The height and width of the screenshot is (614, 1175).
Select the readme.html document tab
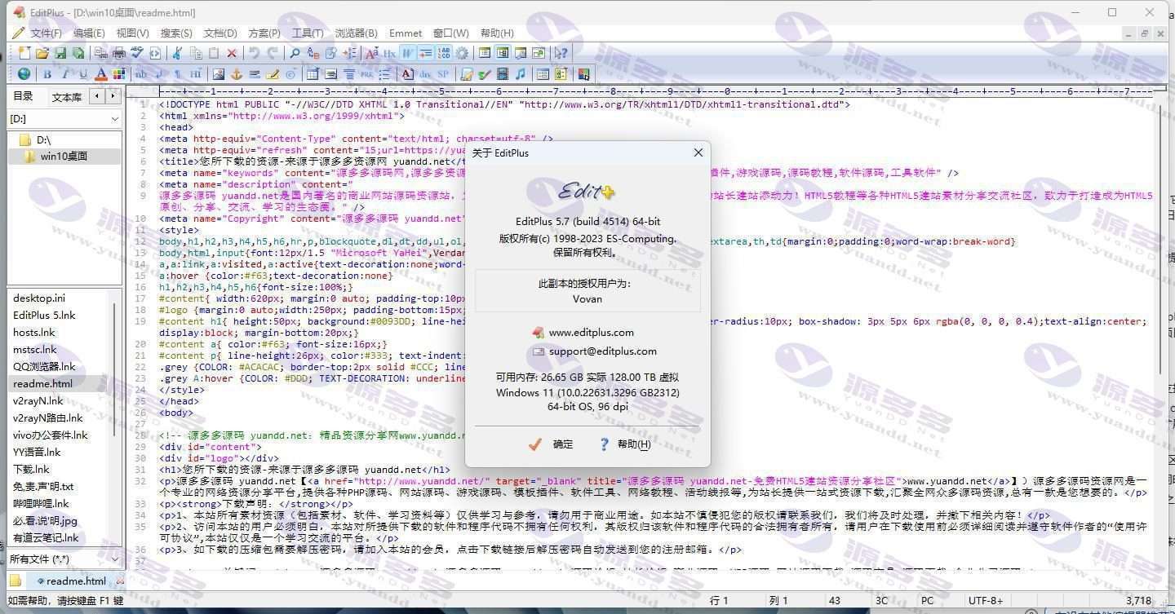[x=76, y=581]
